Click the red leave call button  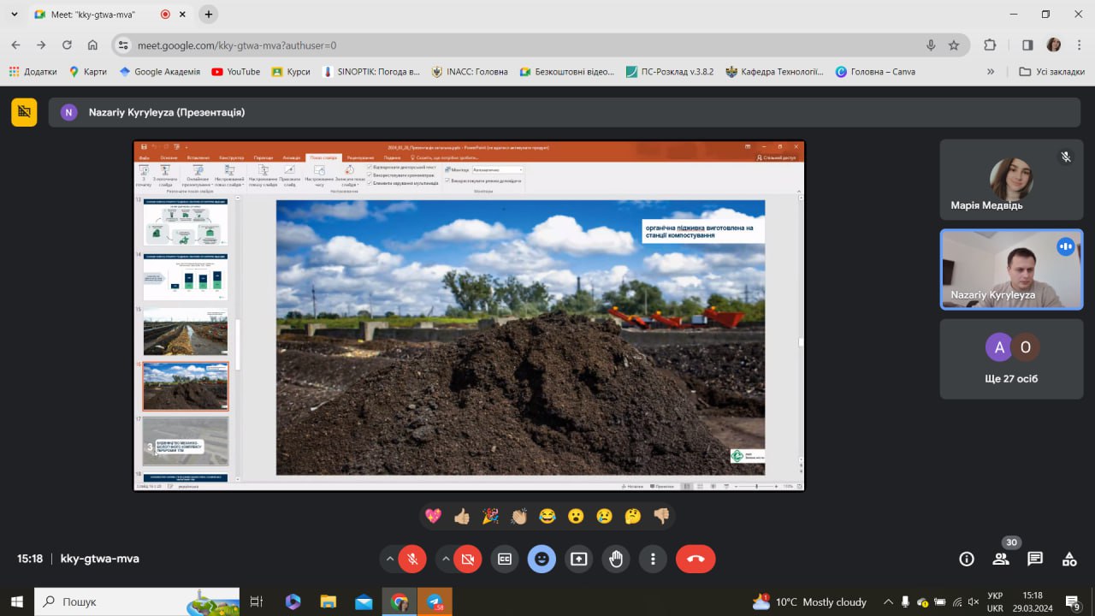[695, 559]
